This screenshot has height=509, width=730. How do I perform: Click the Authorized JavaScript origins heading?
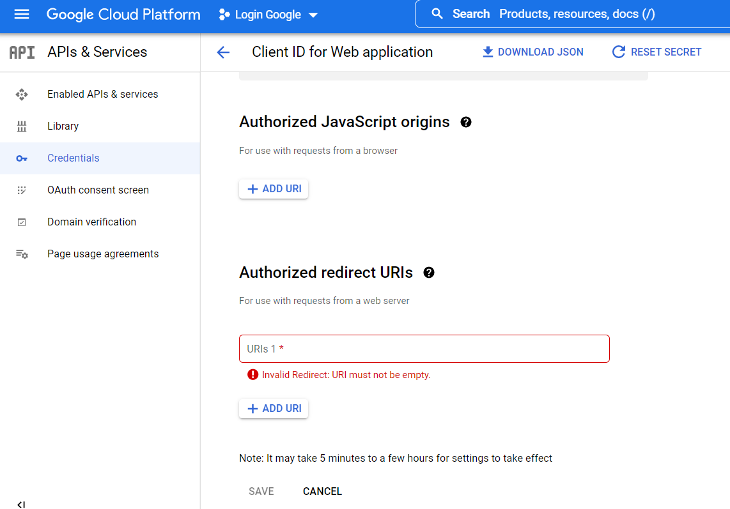click(x=345, y=122)
